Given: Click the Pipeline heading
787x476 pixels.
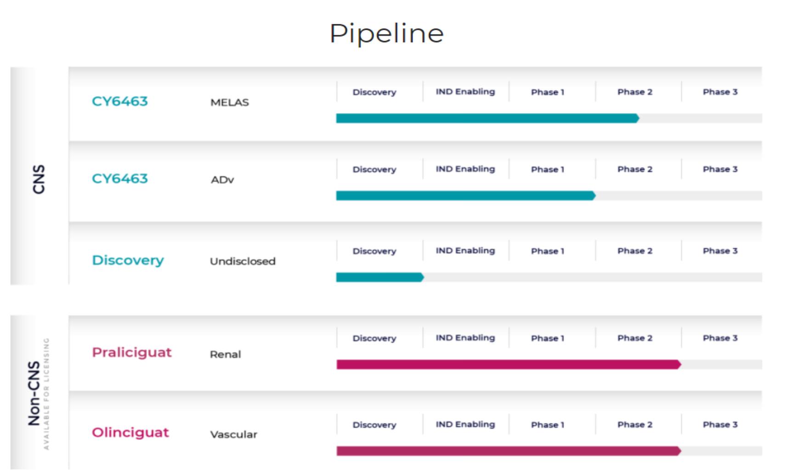Looking at the screenshot, I should (386, 33).
